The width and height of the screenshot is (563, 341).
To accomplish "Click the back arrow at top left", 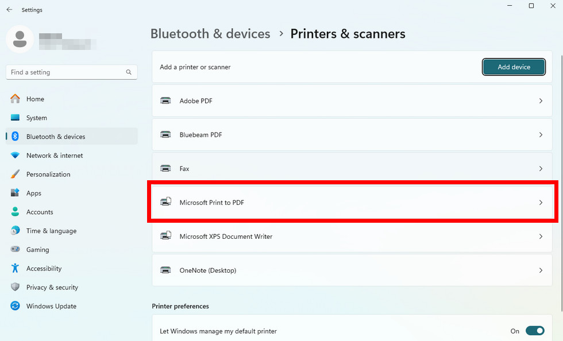I will pyautogui.click(x=9, y=9).
